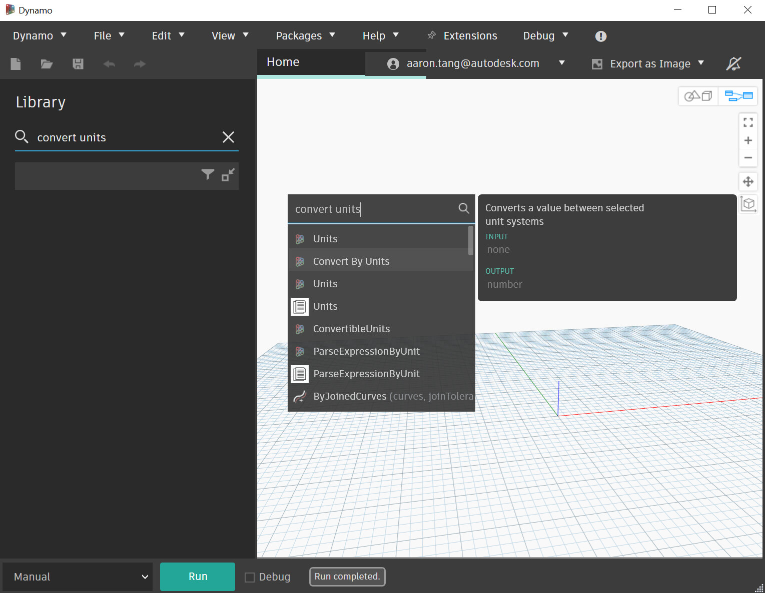
Task: Click the Library filter funnel icon
Action: pos(208,174)
